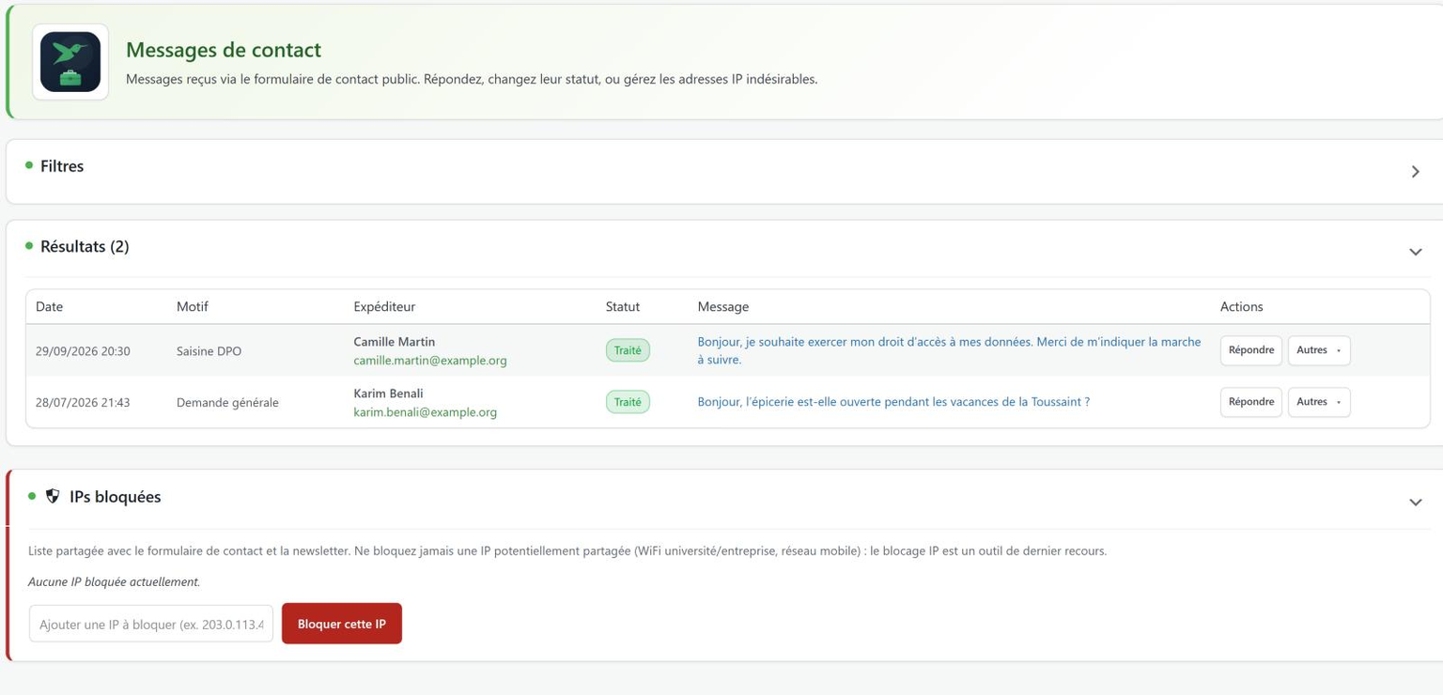
Task: Click the Traité badge for Camille Martin
Action: pos(628,350)
